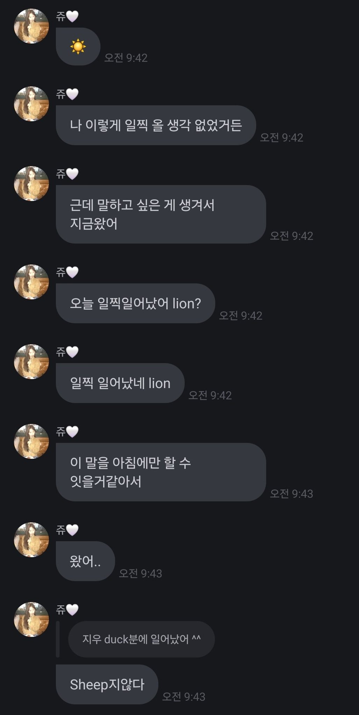This screenshot has height=715, width=359.
Task: Open the avatar next to '일찍 일어났네 lion'
Action: 31,362
